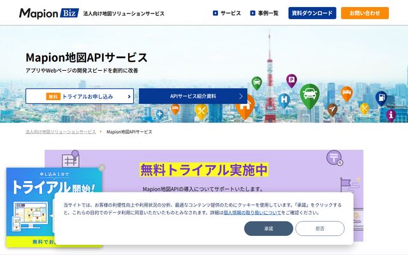This screenshot has height=255, width=408.
Task: Click the 無料トライアルお申し込み button
Action: coord(80,96)
